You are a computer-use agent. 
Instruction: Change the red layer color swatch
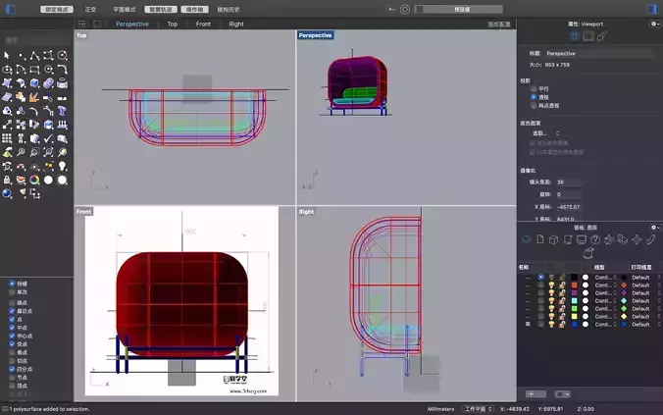coord(574,285)
